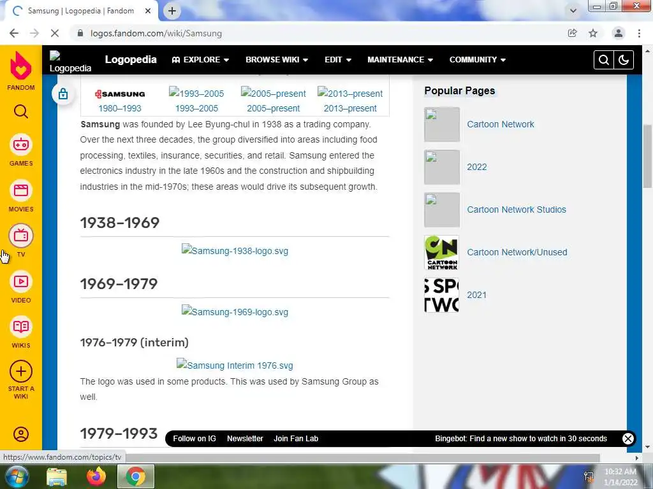Viewport: 653px width, 489px height.
Task: Open the 2005–present text link
Action: pyautogui.click(x=273, y=108)
